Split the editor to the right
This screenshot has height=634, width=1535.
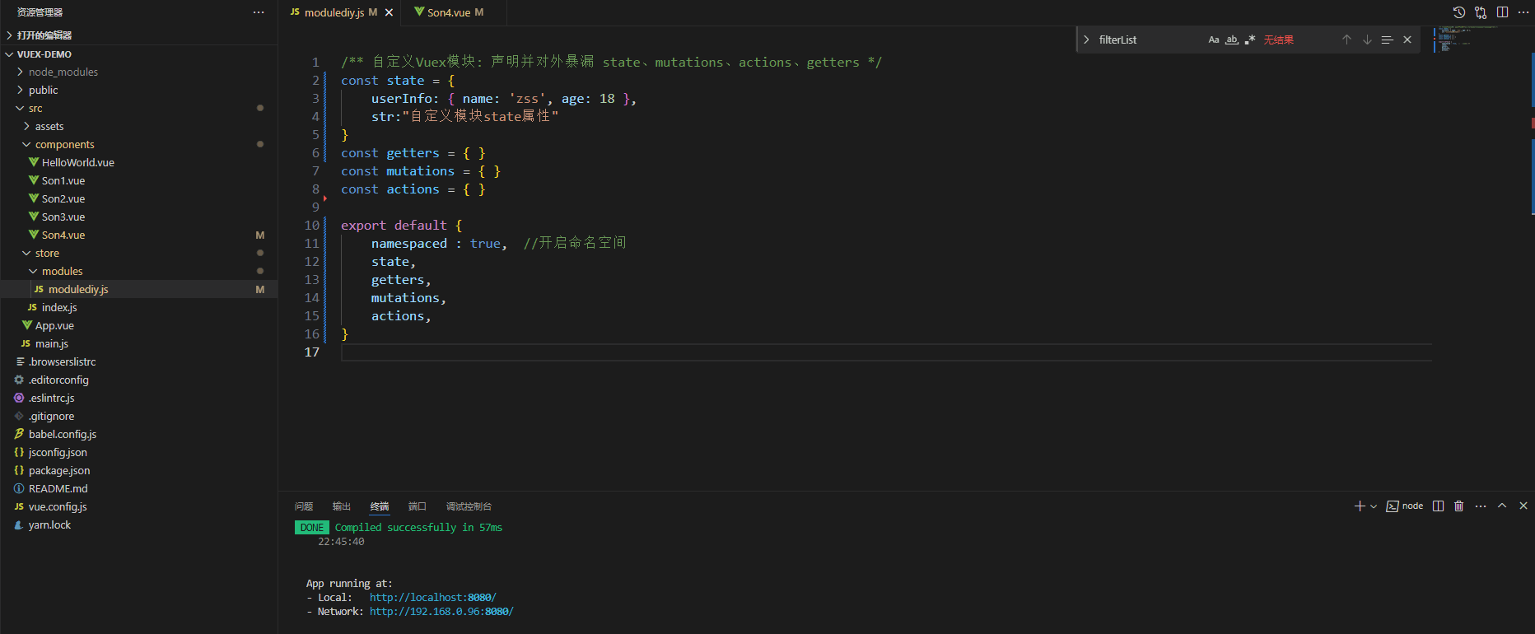pos(1502,12)
